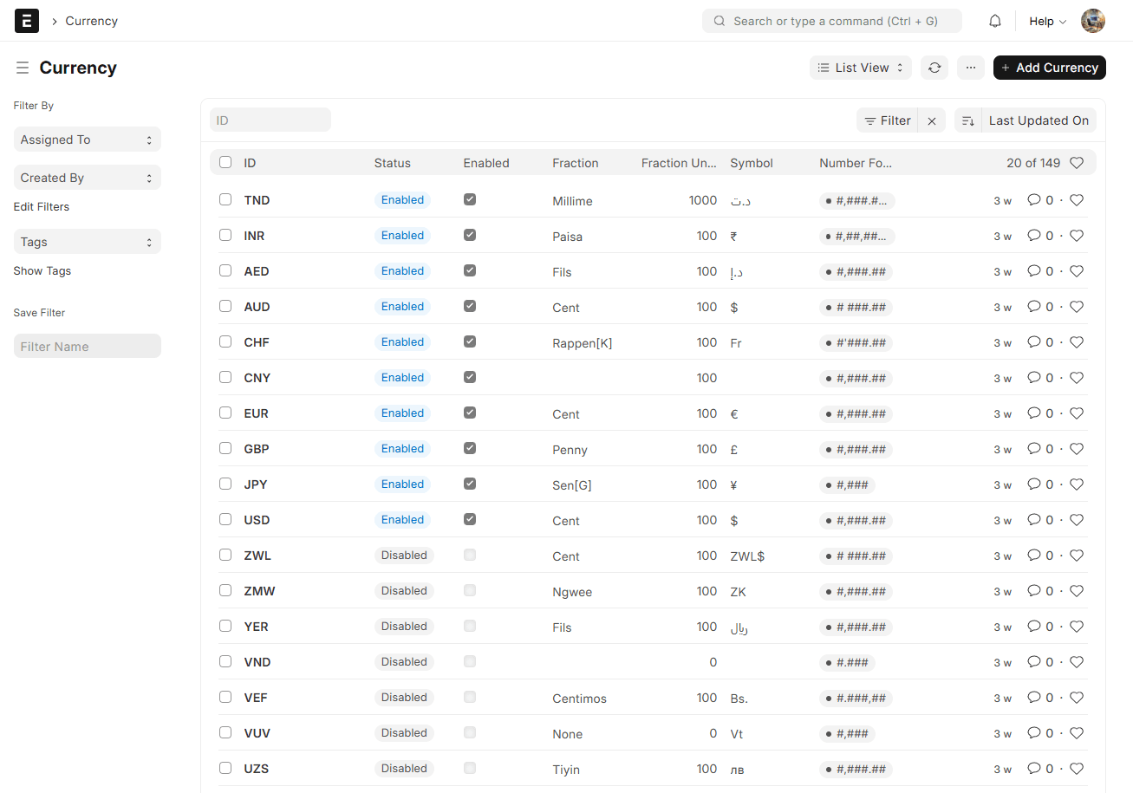
Task: Select the ZWL row checkbox
Action: (x=225, y=555)
